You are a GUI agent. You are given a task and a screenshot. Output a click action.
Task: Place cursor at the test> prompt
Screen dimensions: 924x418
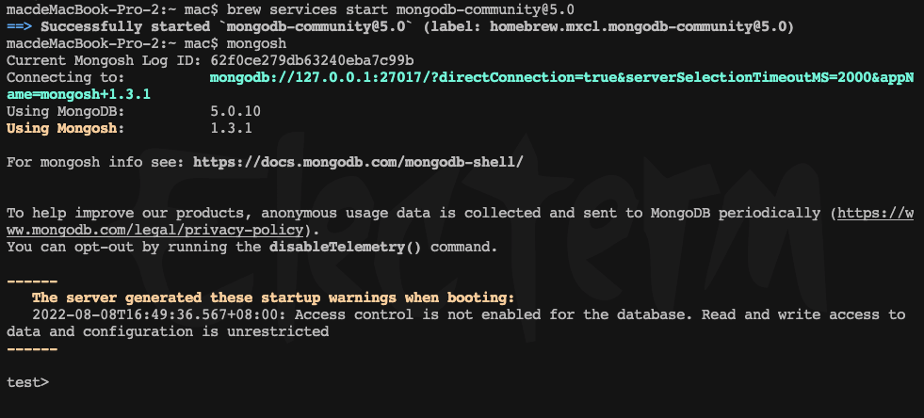point(27,382)
